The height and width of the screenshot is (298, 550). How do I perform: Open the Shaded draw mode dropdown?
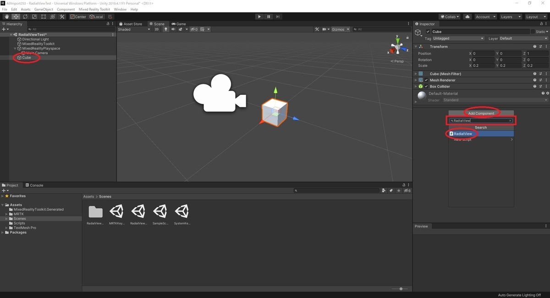pos(134,29)
